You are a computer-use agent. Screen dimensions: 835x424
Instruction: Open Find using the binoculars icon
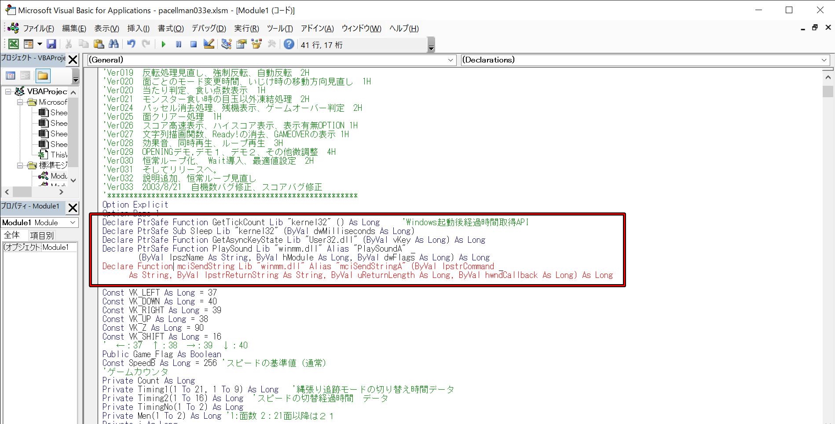pyautogui.click(x=114, y=44)
